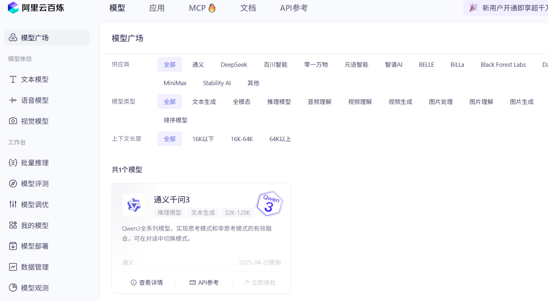The height and width of the screenshot is (301, 548).
Task: Filter model type by 推理模型
Action: (279, 102)
